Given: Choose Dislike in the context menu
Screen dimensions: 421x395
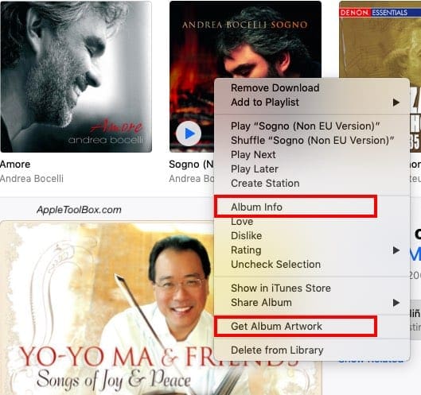Looking at the screenshot, I should (x=247, y=236).
